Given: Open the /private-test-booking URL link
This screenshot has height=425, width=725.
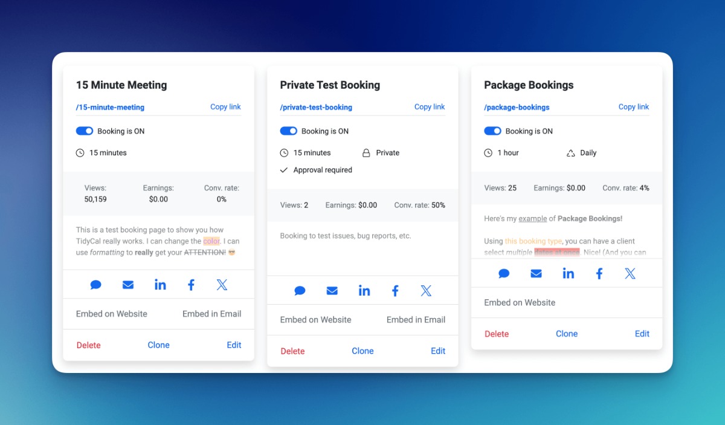Looking at the screenshot, I should 316,108.
